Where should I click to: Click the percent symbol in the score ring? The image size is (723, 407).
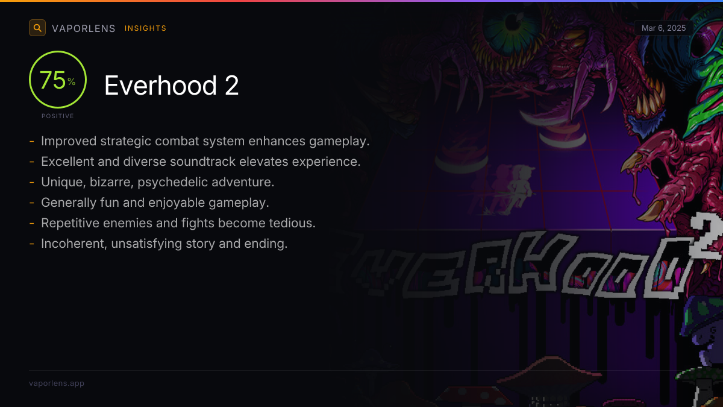point(72,82)
